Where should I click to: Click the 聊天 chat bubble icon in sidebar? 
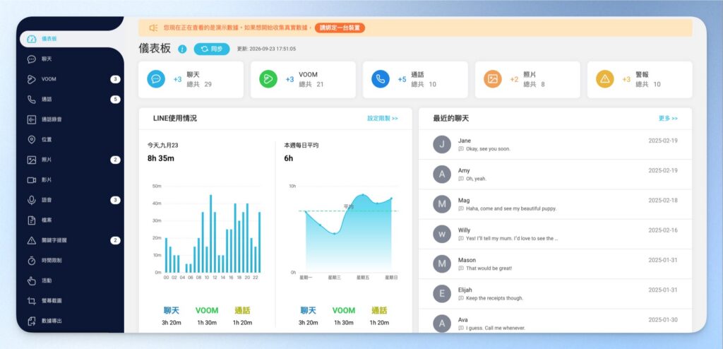31,59
